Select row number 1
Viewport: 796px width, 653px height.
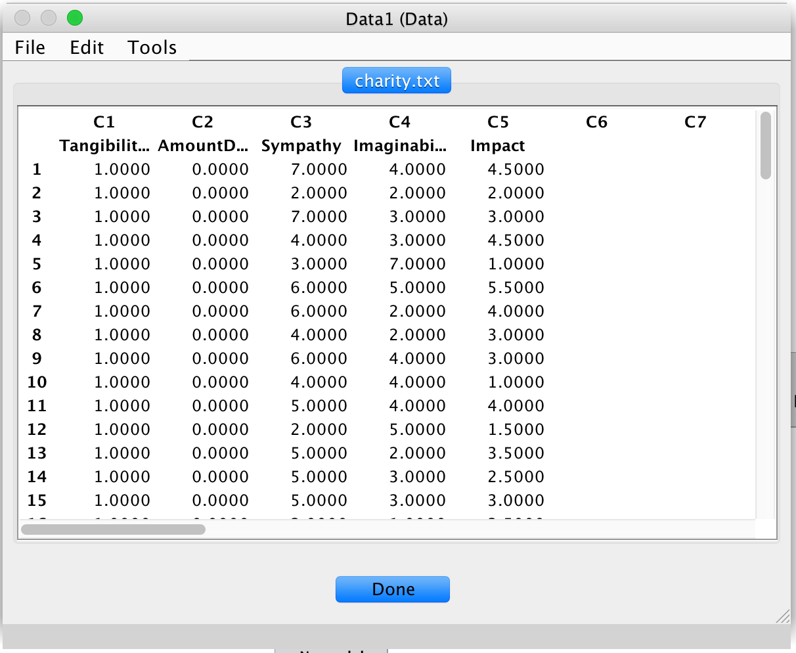point(36,169)
